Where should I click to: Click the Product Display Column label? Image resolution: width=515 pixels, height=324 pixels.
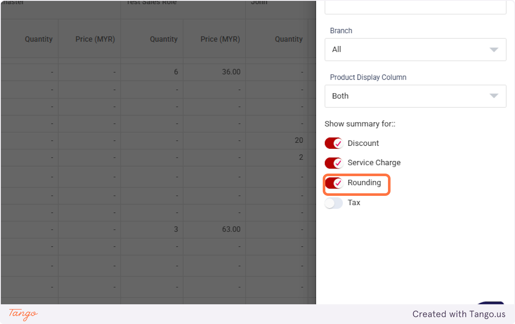pyautogui.click(x=368, y=78)
